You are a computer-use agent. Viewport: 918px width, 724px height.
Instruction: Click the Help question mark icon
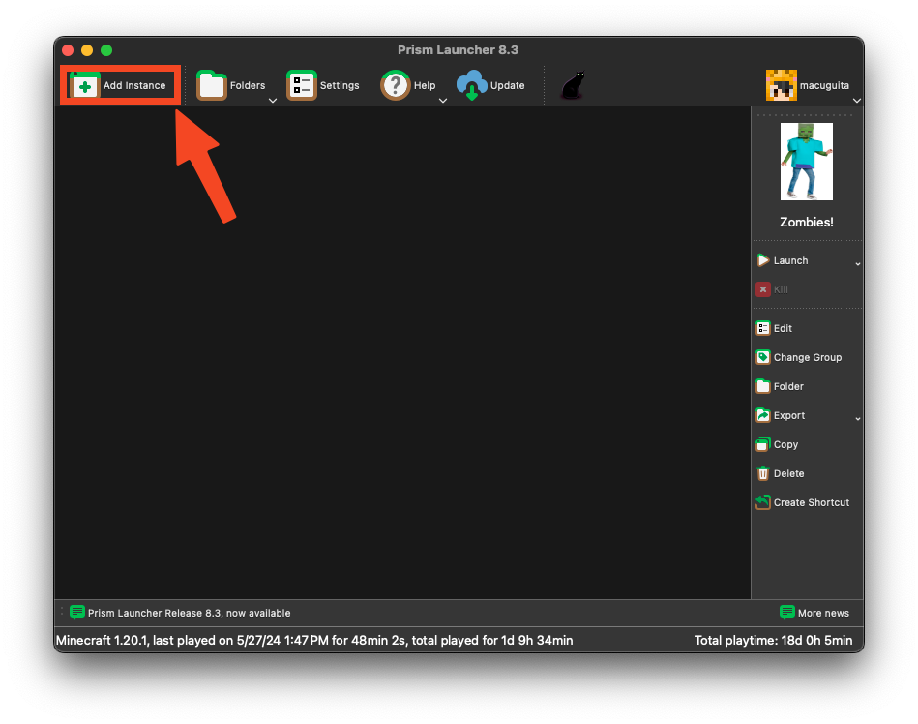pos(396,85)
